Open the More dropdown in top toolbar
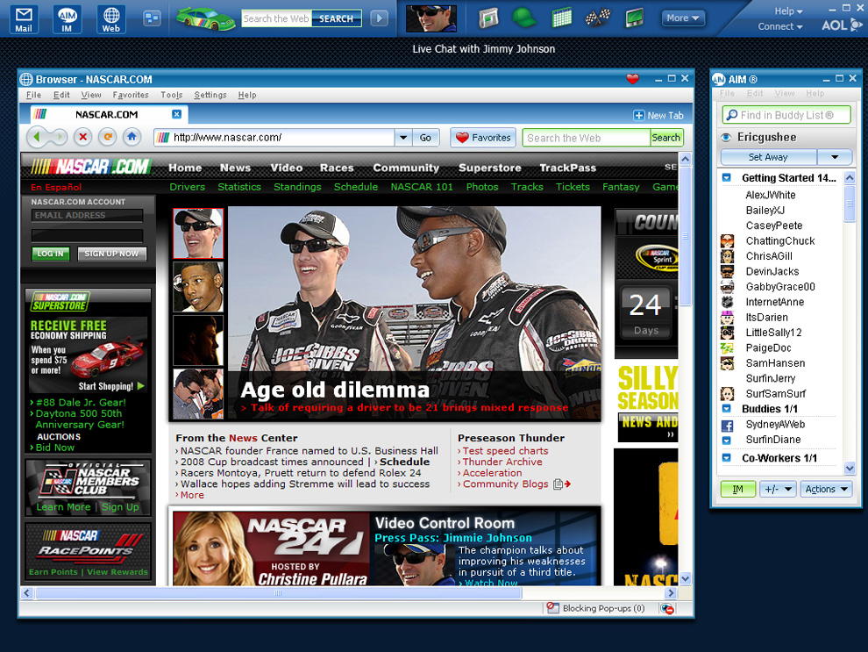The height and width of the screenshot is (652, 868). pyautogui.click(x=683, y=18)
